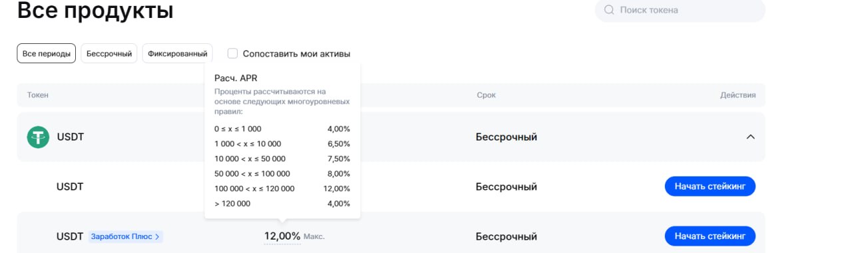
Task: Click arrow inside the Заработок Плюс badge
Action: tap(157, 236)
